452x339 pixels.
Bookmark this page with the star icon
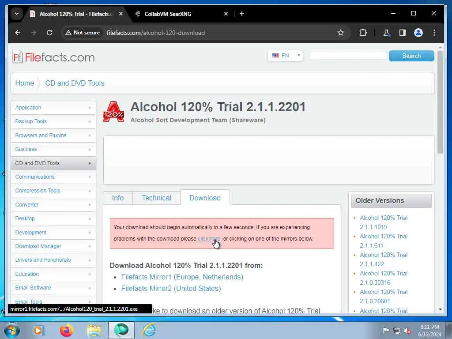(x=341, y=33)
